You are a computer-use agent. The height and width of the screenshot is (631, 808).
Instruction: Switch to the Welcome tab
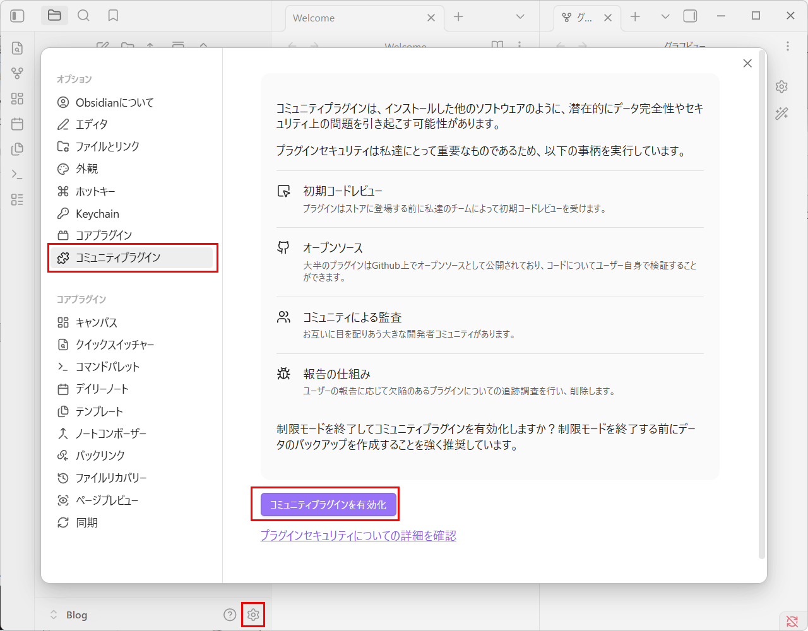(353, 18)
